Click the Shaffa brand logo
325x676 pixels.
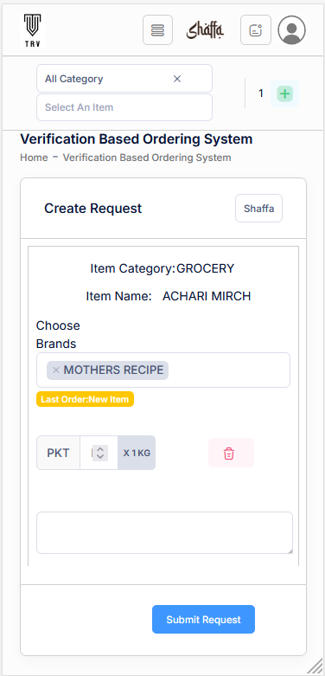click(206, 30)
